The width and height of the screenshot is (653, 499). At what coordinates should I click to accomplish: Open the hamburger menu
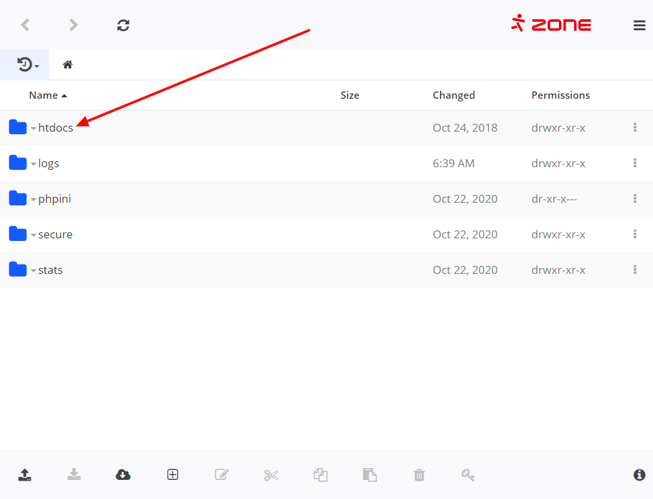point(639,25)
